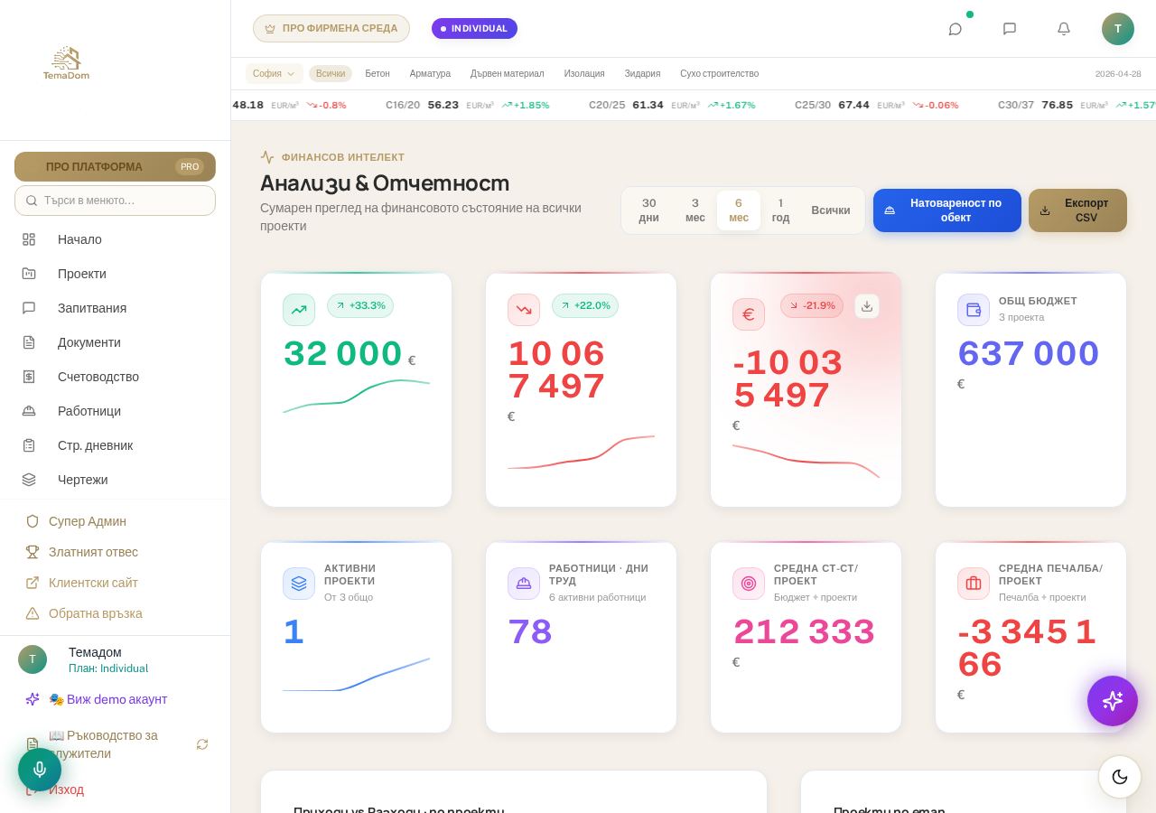
Task: Click the Счетоводство dollar icon in sidebar
Action: point(29,377)
